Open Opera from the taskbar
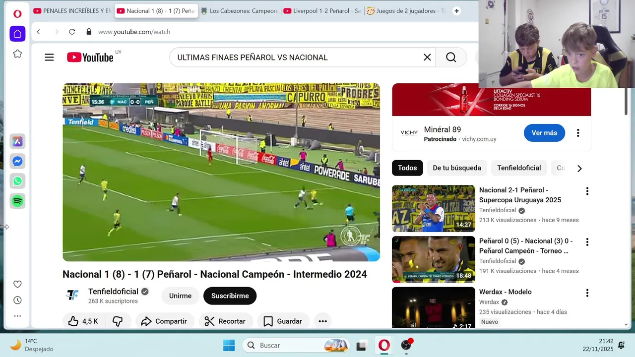 (x=384, y=345)
